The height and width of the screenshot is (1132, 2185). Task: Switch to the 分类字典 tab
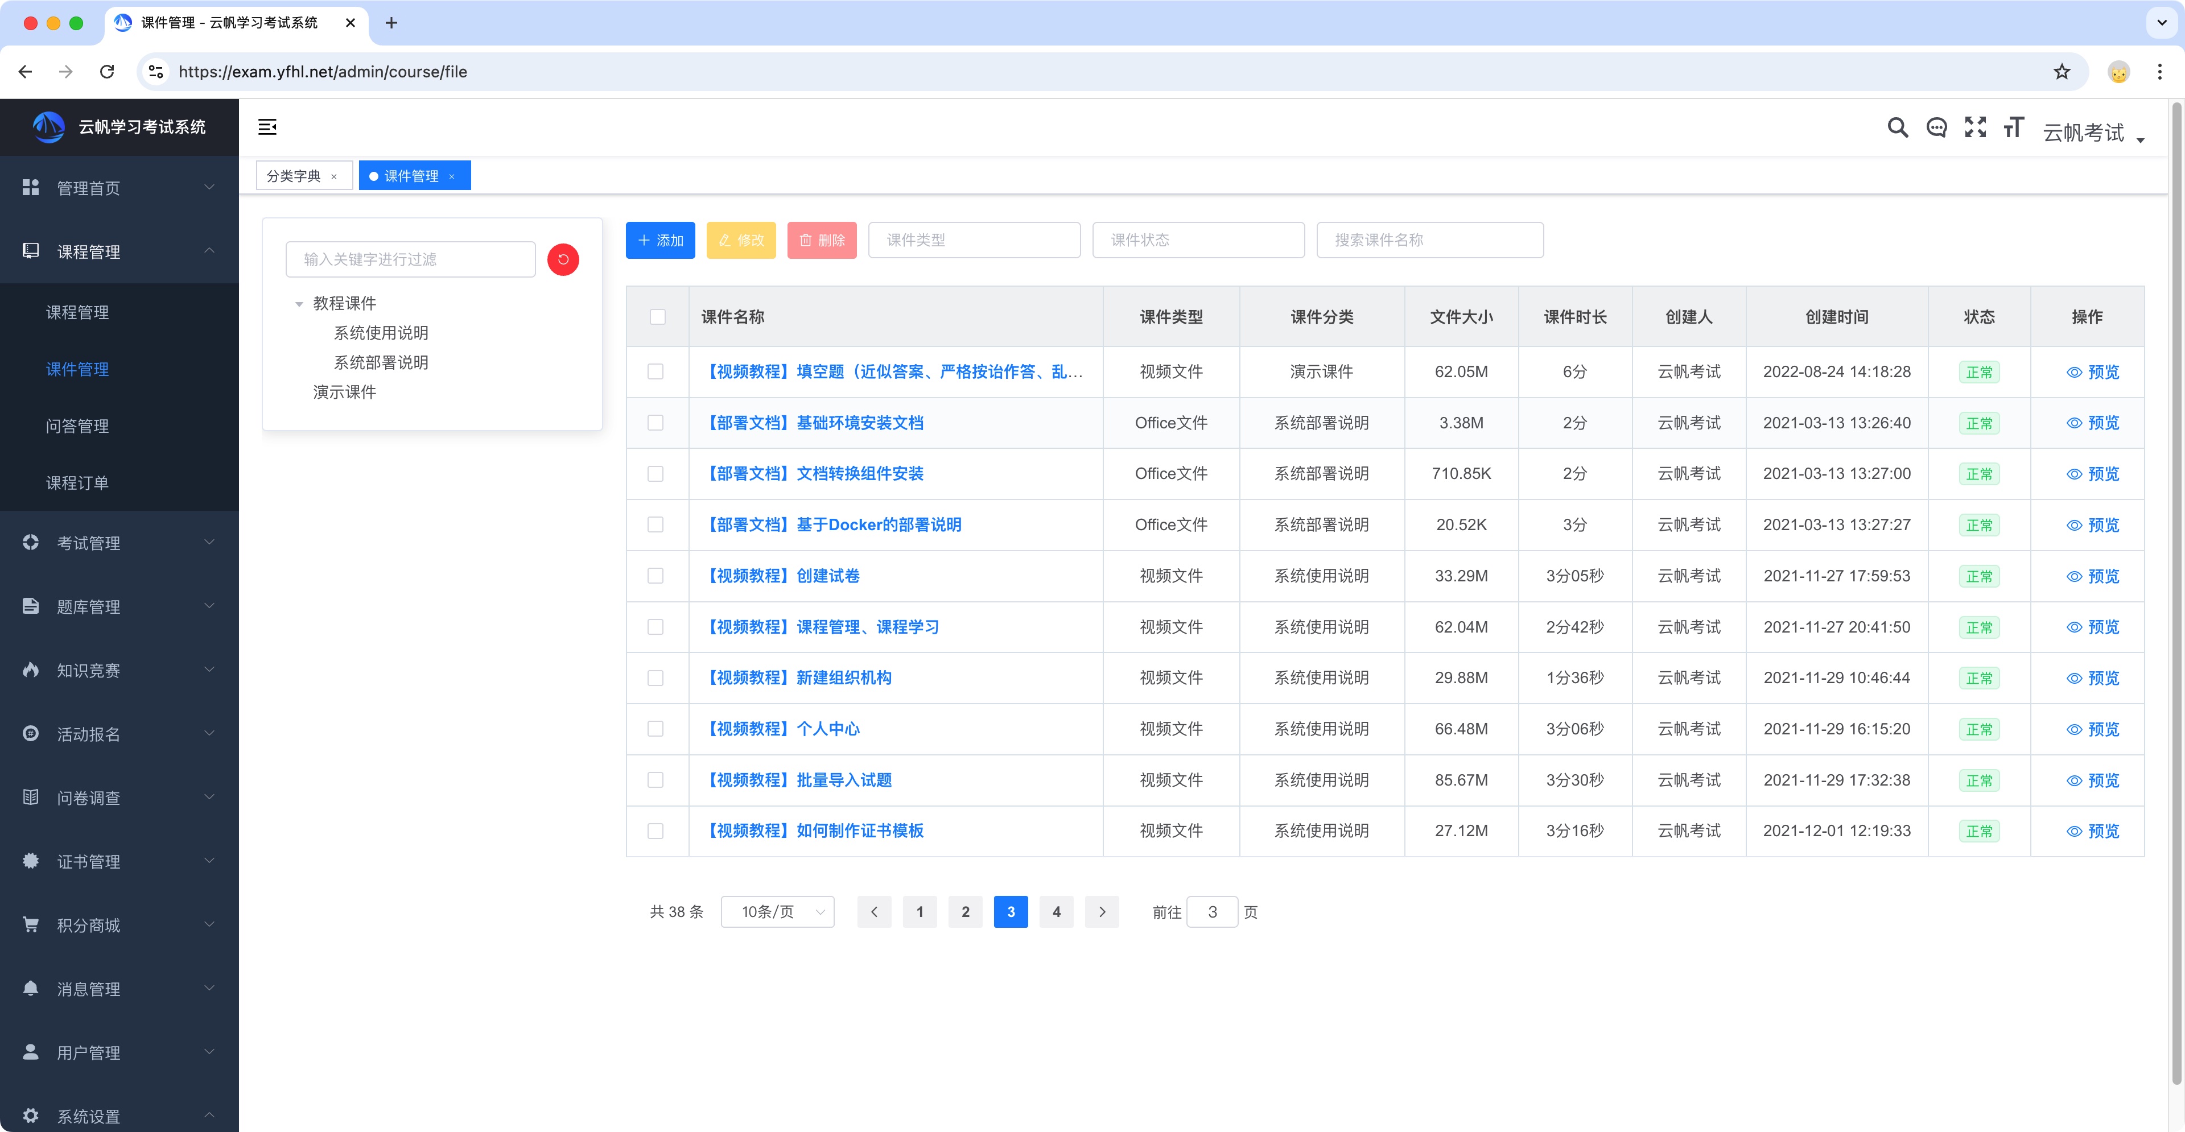click(x=294, y=176)
